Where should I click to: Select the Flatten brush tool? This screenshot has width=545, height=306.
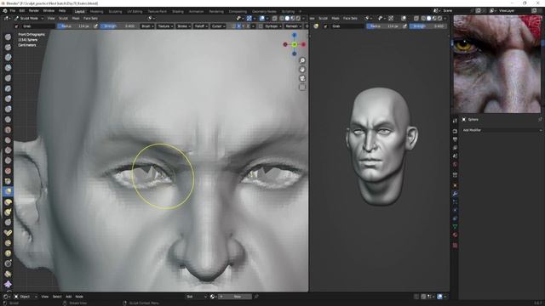8,140
